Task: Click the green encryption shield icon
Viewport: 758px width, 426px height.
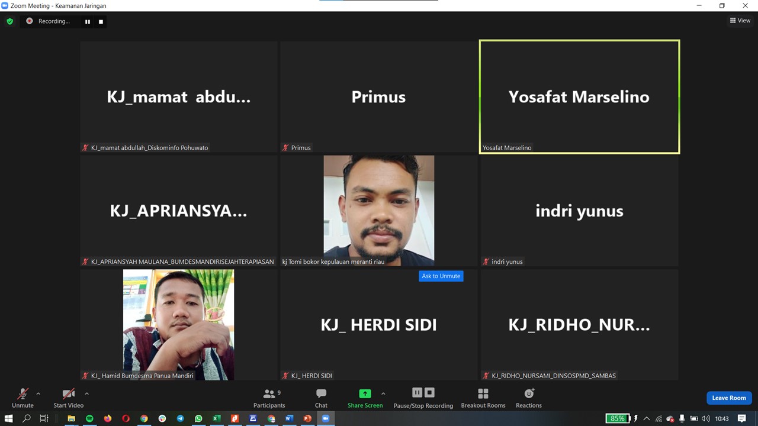Action: [x=9, y=21]
